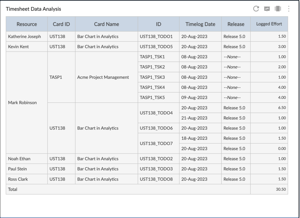Select the Katherine Joseph row
The width and height of the screenshot is (300, 218).
26,36
